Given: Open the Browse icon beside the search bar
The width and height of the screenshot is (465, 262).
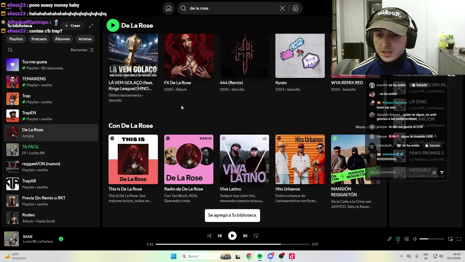Looking at the screenshot, I should pyautogui.click(x=295, y=8).
